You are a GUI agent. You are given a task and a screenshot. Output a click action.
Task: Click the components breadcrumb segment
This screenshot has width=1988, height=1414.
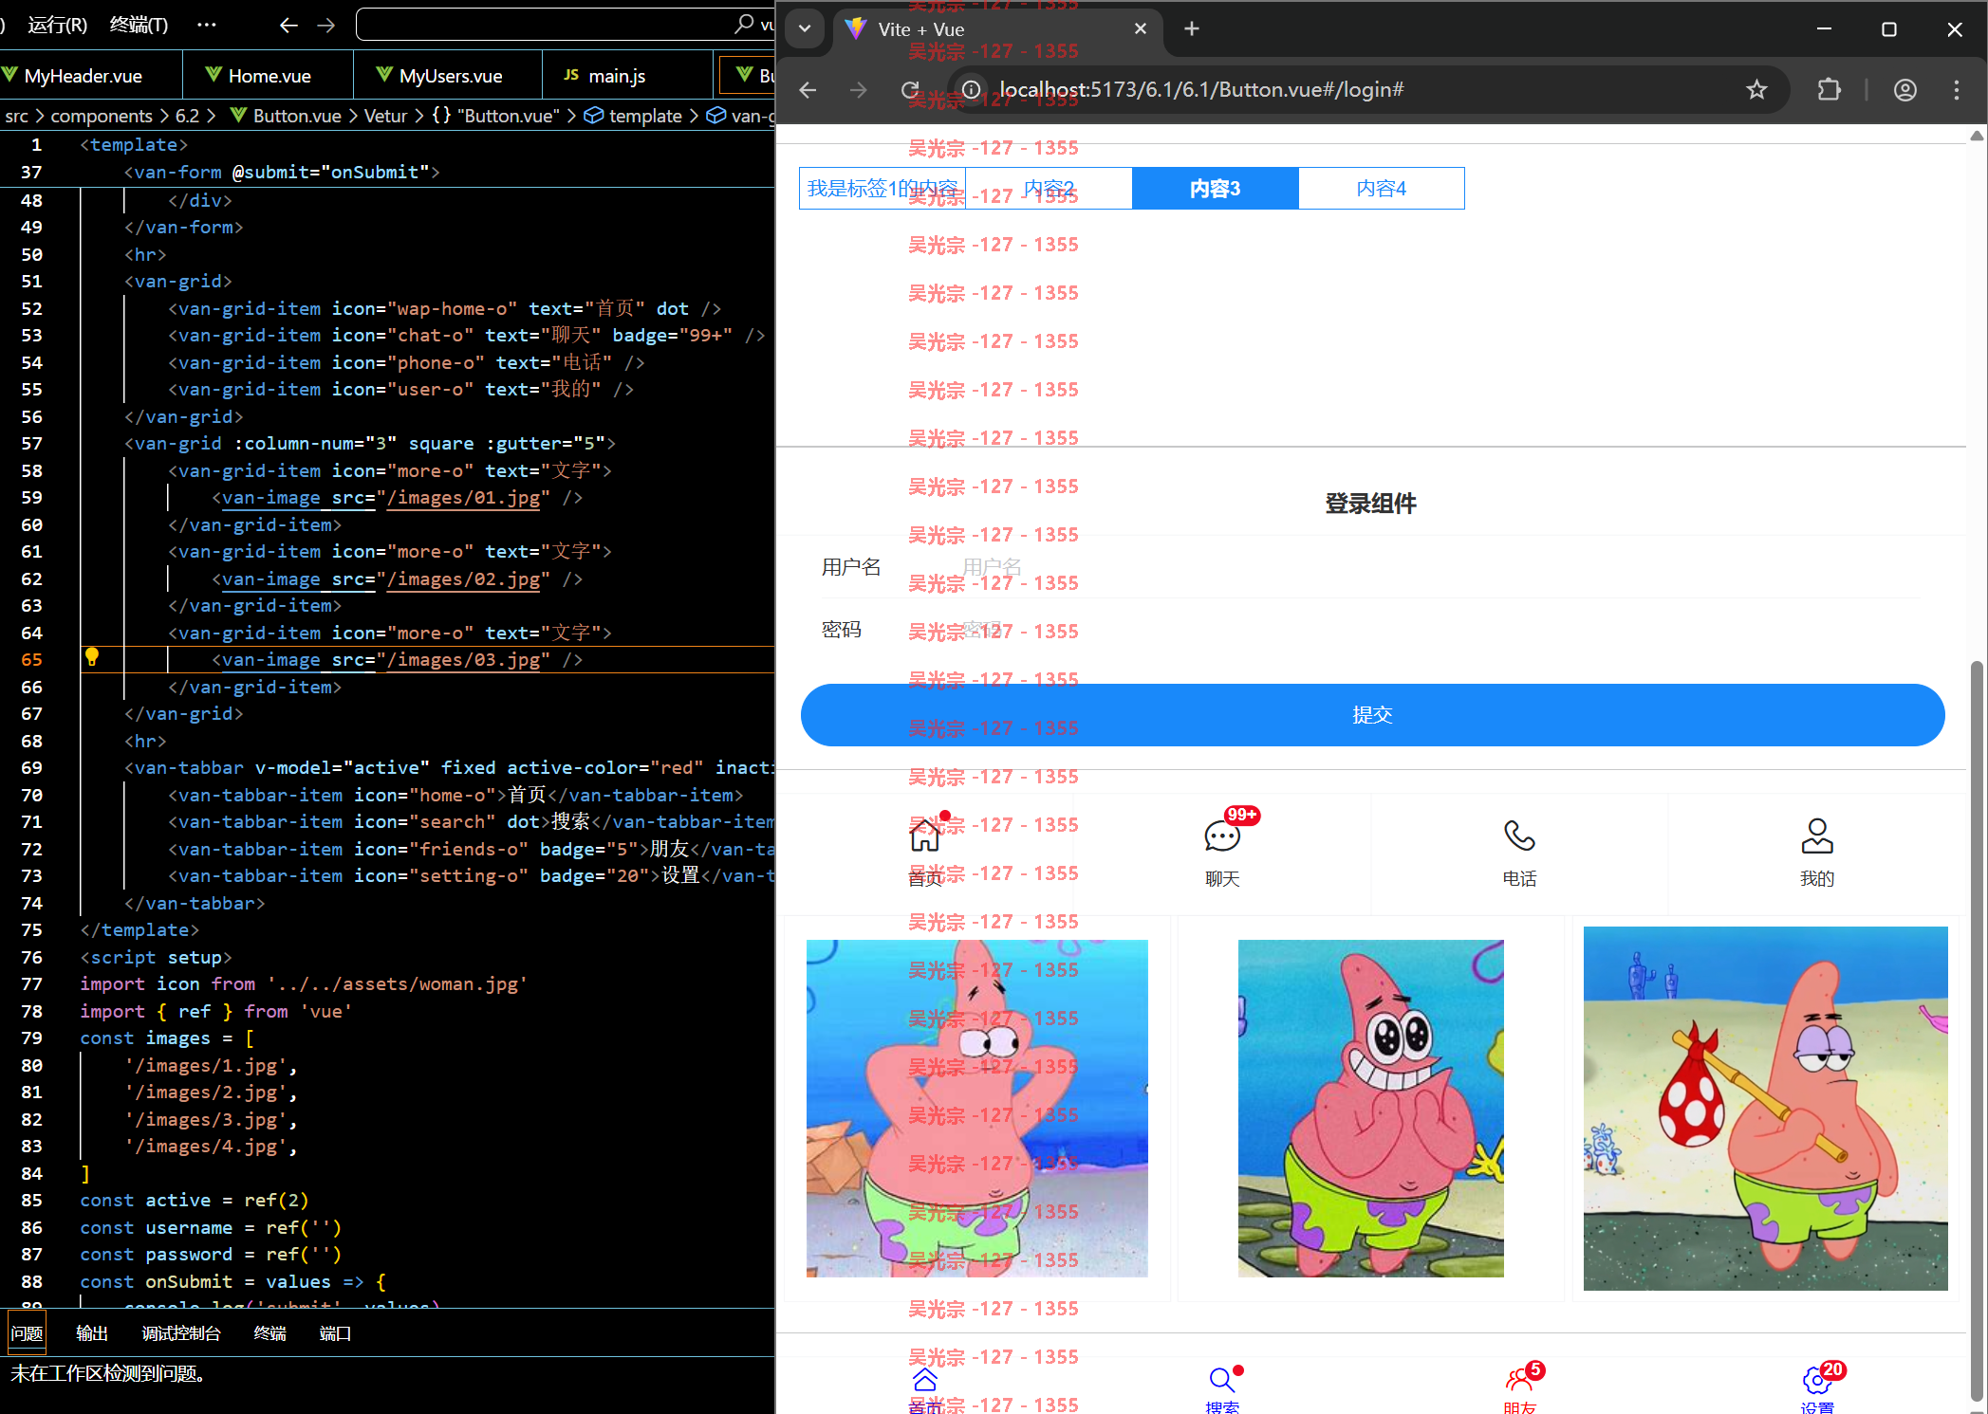pyautogui.click(x=102, y=116)
